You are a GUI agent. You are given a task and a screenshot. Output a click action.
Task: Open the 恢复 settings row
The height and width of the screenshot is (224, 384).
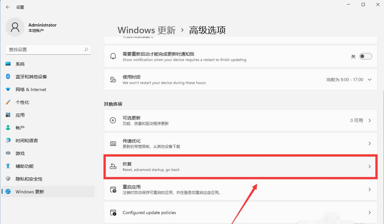[241, 166]
